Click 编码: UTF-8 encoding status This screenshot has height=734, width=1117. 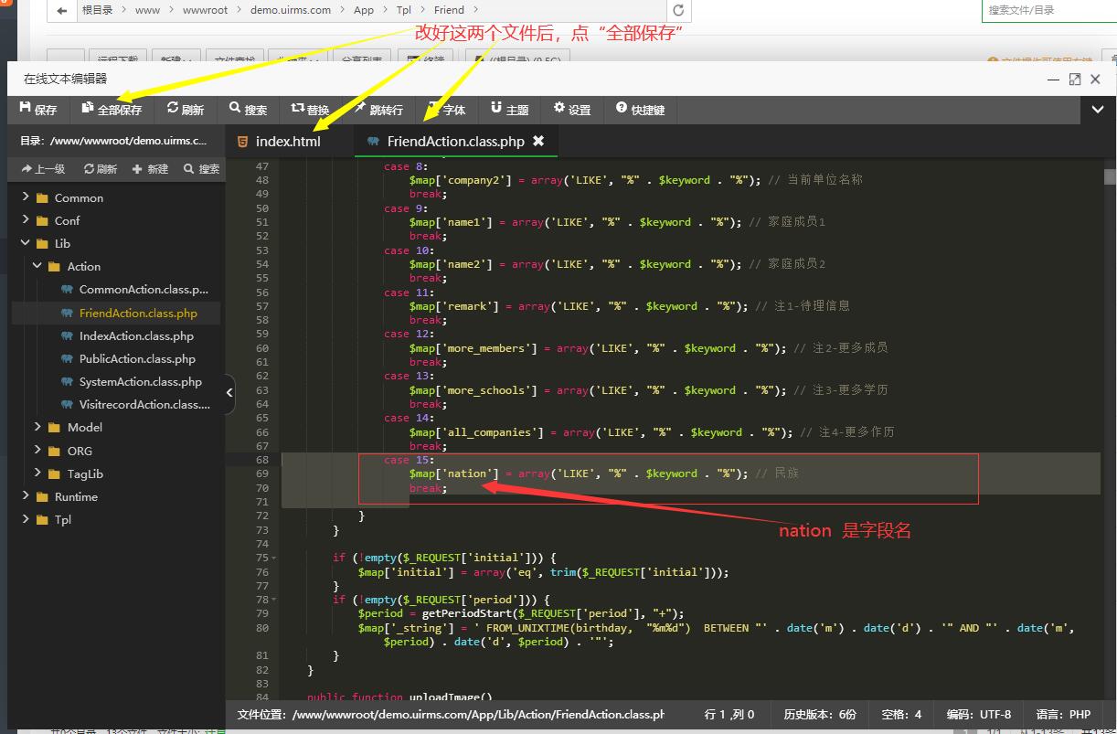click(979, 715)
